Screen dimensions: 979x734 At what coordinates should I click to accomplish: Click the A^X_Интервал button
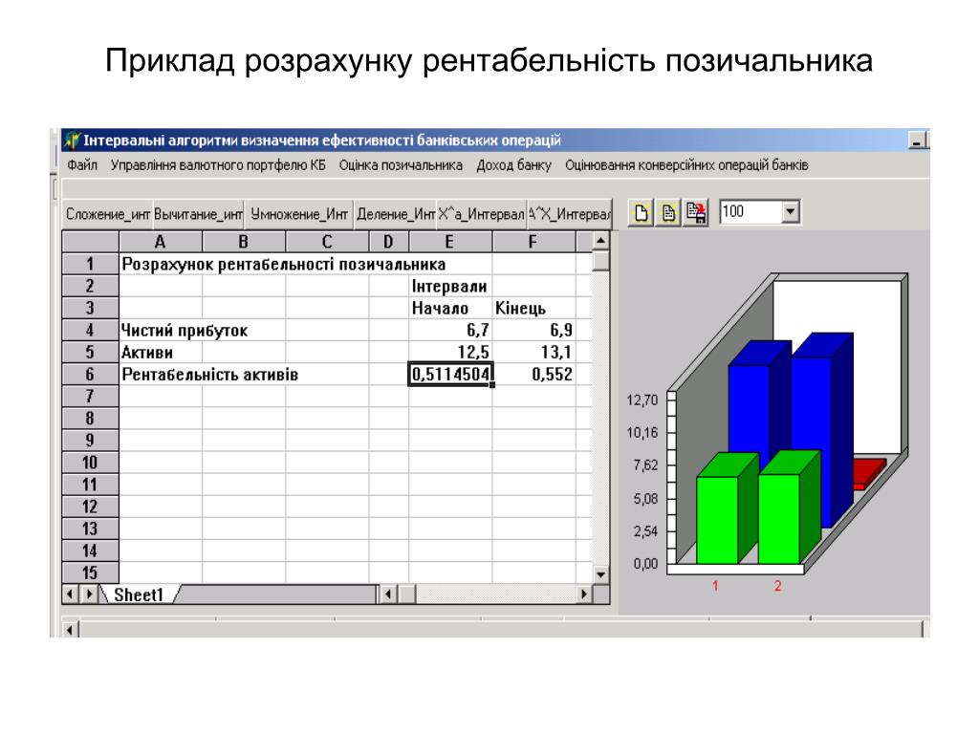coord(569,214)
